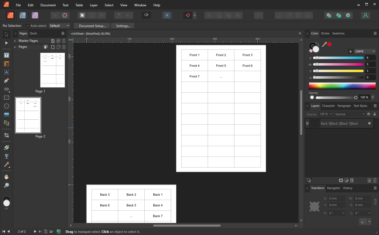The width and height of the screenshot is (379, 235).
Task: Set the colour to none with the no-fill swatch
Action: tap(311, 51)
